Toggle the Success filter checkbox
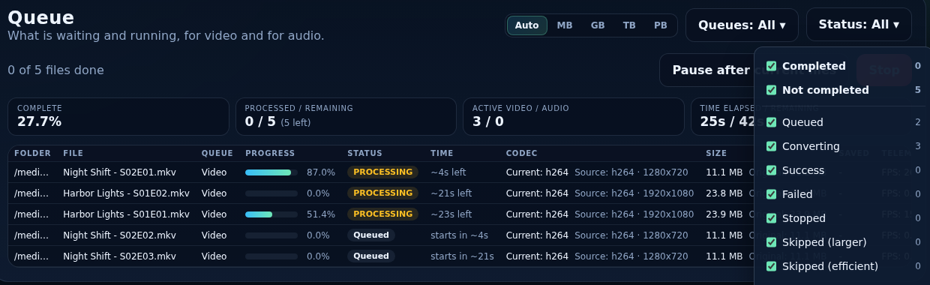930x285 pixels. tap(771, 170)
